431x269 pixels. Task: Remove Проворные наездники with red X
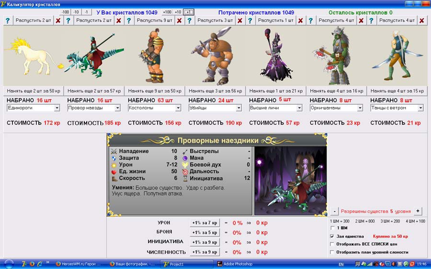click(x=119, y=21)
